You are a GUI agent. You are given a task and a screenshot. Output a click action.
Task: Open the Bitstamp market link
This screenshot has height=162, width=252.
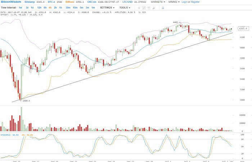pos(30,2)
